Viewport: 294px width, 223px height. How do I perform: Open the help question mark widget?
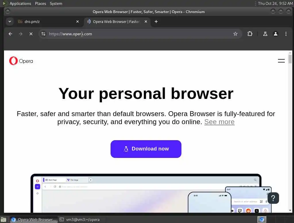[273, 198]
